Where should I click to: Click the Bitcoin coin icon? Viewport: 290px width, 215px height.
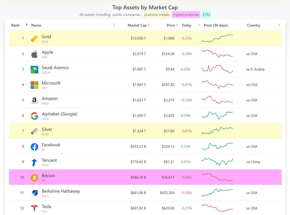click(x=34, y=178)
